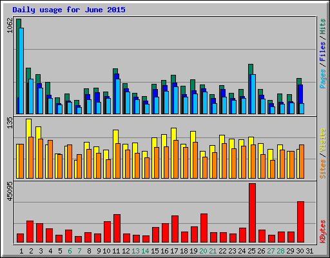Click the cyan pages bar for day 25
Image resolution: width=330 pixels, height=258 pixels.
pyautogui.click(x=253, y=94)
